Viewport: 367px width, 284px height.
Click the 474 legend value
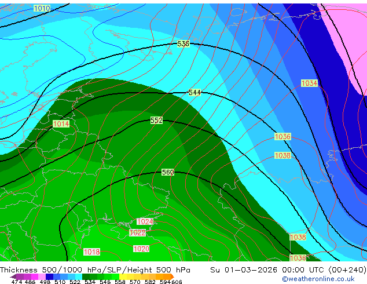point(17,282)
